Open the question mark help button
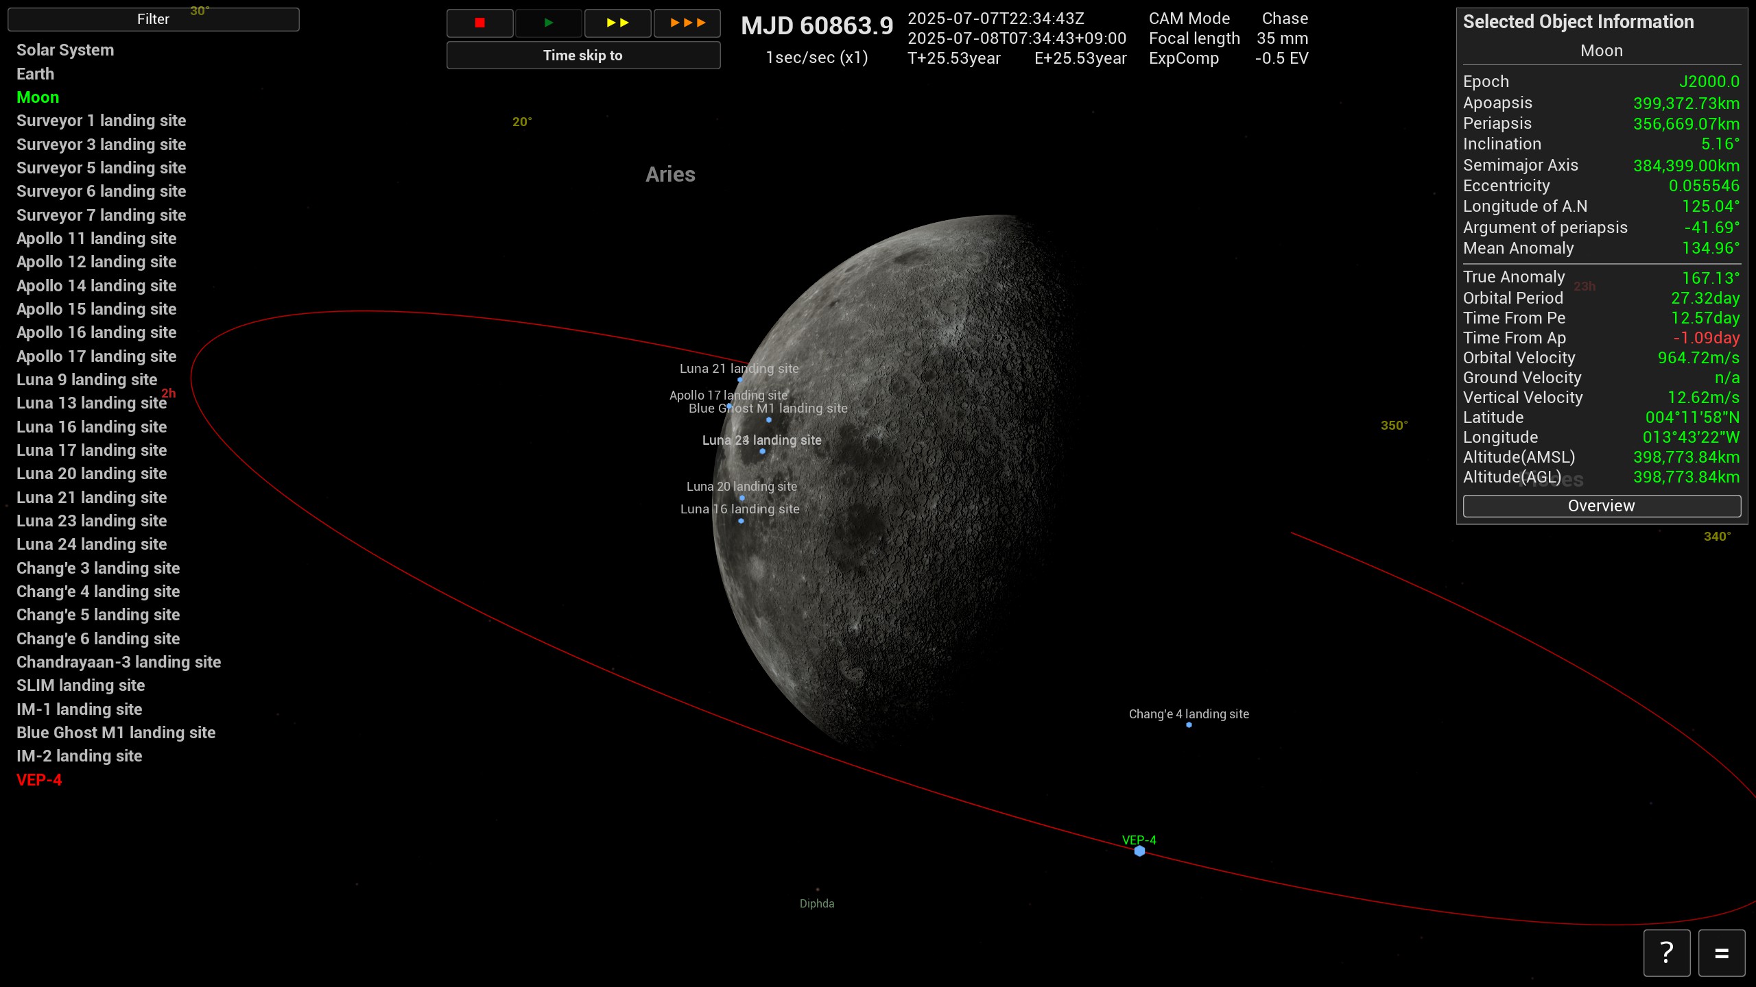This screenshot has height=987, width=1756. click(1666, 953)
